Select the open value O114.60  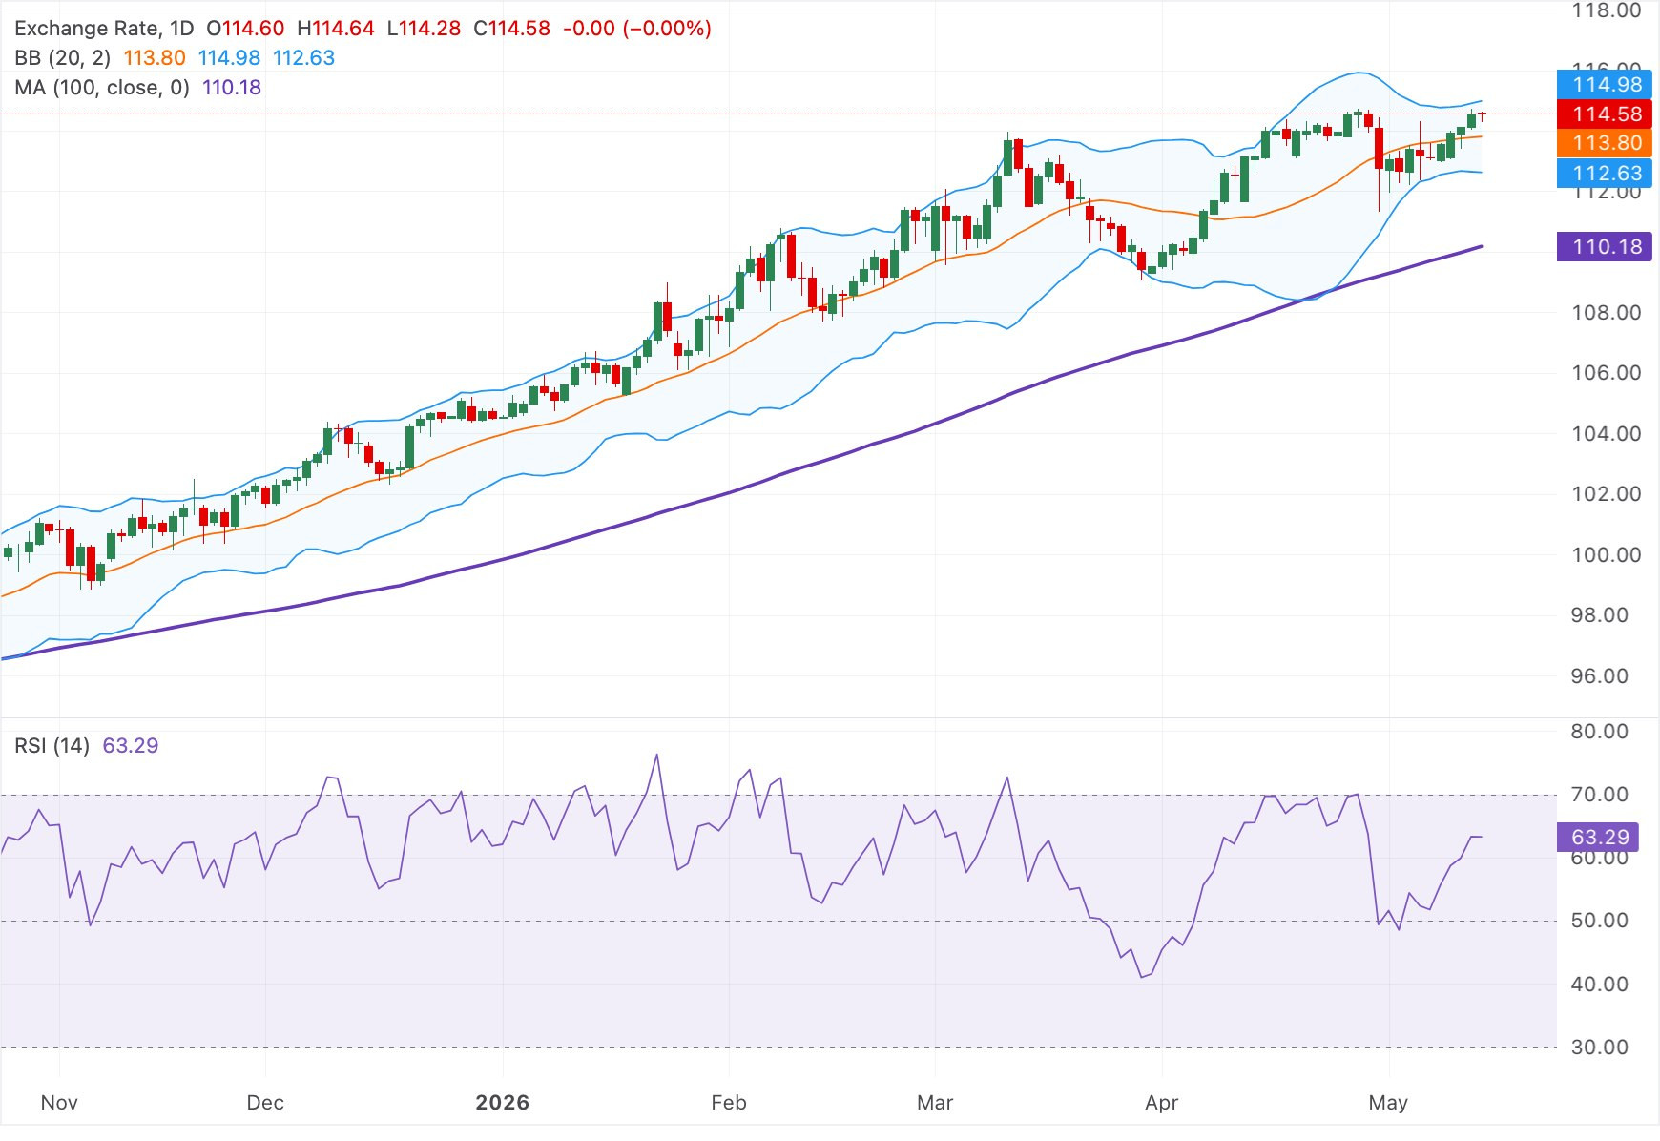[245, 29]
